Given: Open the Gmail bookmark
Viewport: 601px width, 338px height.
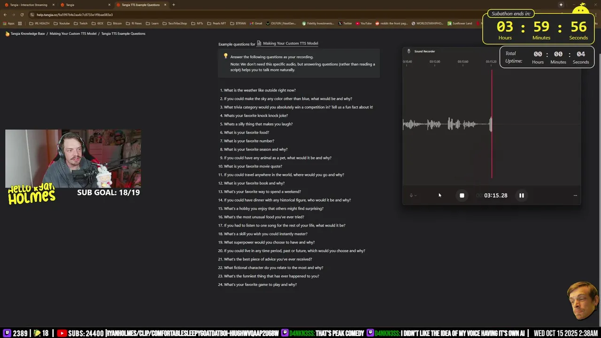Looking at the screenshot, I should point(256,23).
